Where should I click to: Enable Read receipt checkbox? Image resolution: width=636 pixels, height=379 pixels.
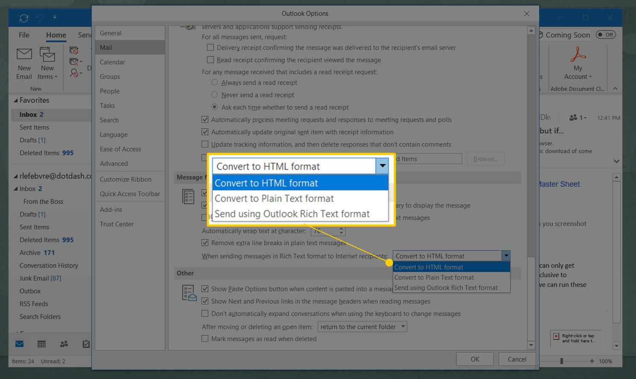click(210, 60)
